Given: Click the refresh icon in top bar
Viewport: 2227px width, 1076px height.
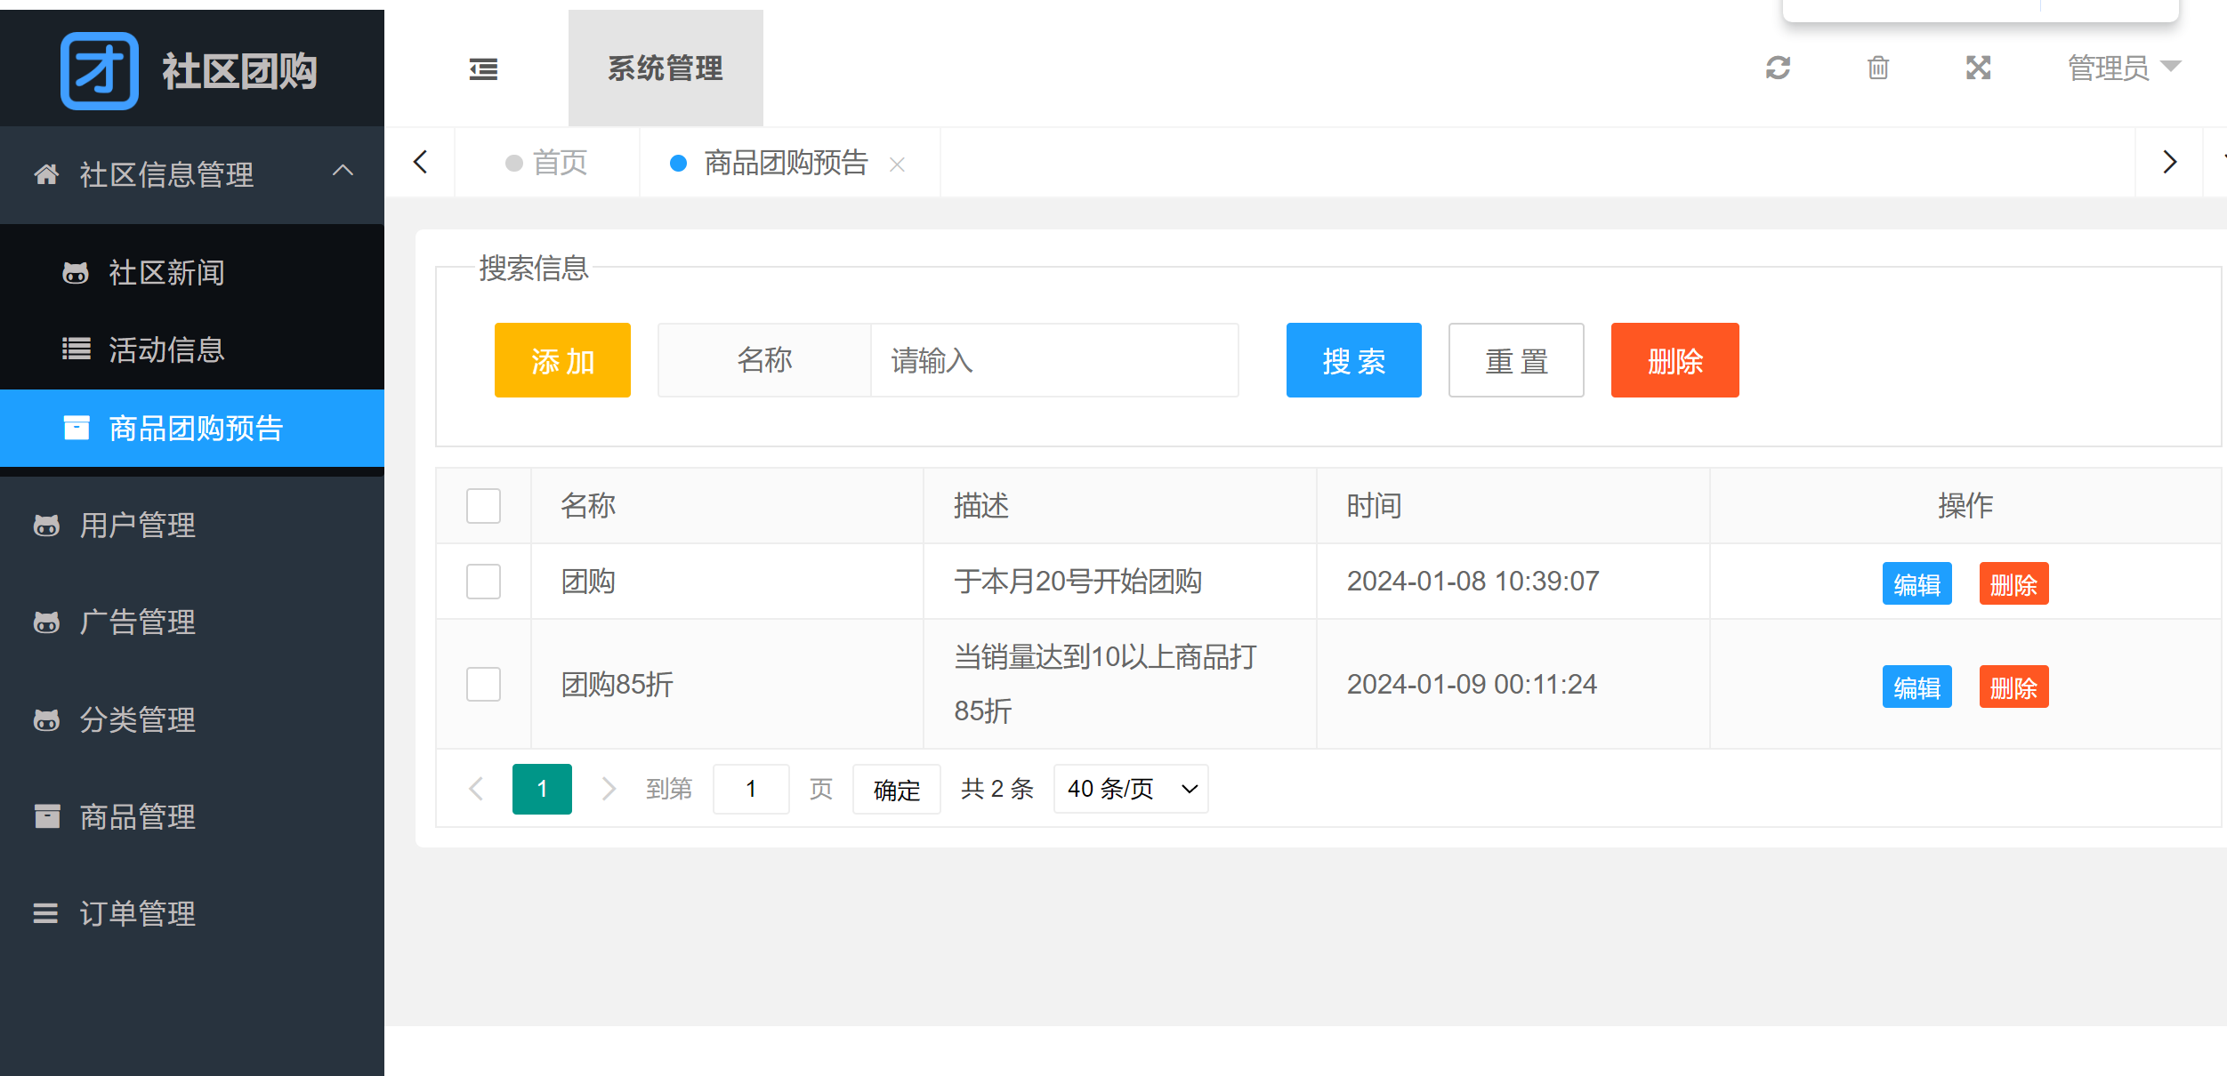Looking at the screenshot, I should tap(1778, 68).
